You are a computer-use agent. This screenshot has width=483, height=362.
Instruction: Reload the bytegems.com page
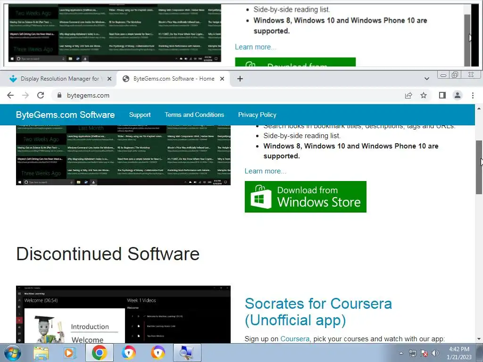41,95
